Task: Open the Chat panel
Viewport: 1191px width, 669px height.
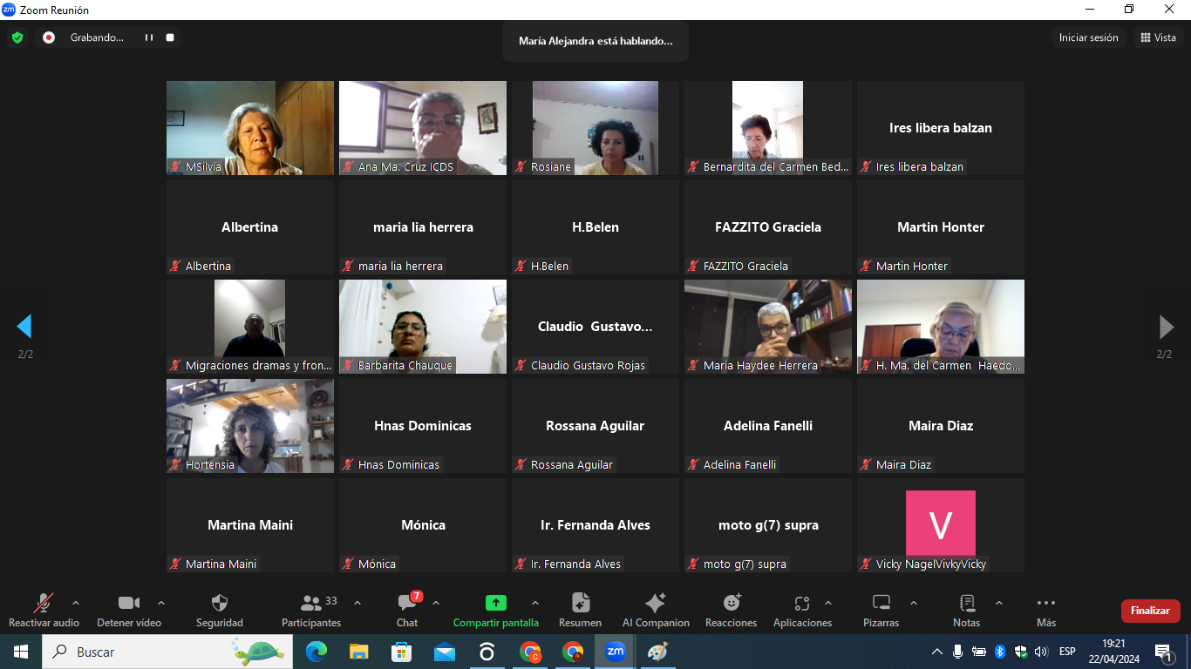Action: click(x=407, y=611)
